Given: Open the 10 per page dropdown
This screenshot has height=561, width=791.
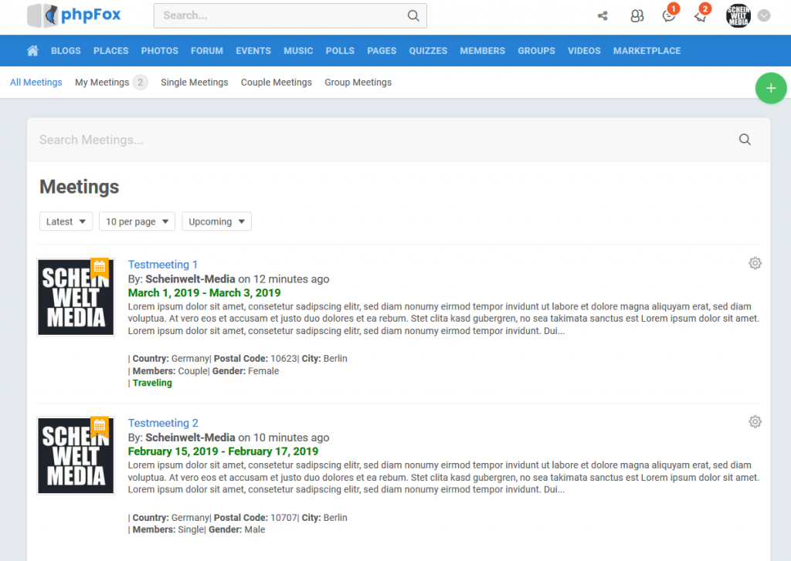Looking at the screenshot, I should click(137, 221).
